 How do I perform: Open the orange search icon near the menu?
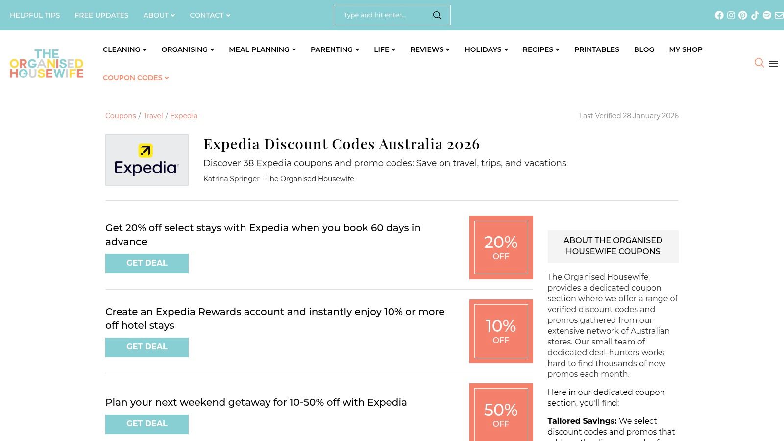[x=759, y=64]
